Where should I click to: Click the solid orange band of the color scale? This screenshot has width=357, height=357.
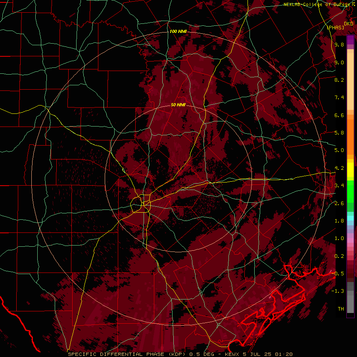pyautogui.click(x=350, y=137)
